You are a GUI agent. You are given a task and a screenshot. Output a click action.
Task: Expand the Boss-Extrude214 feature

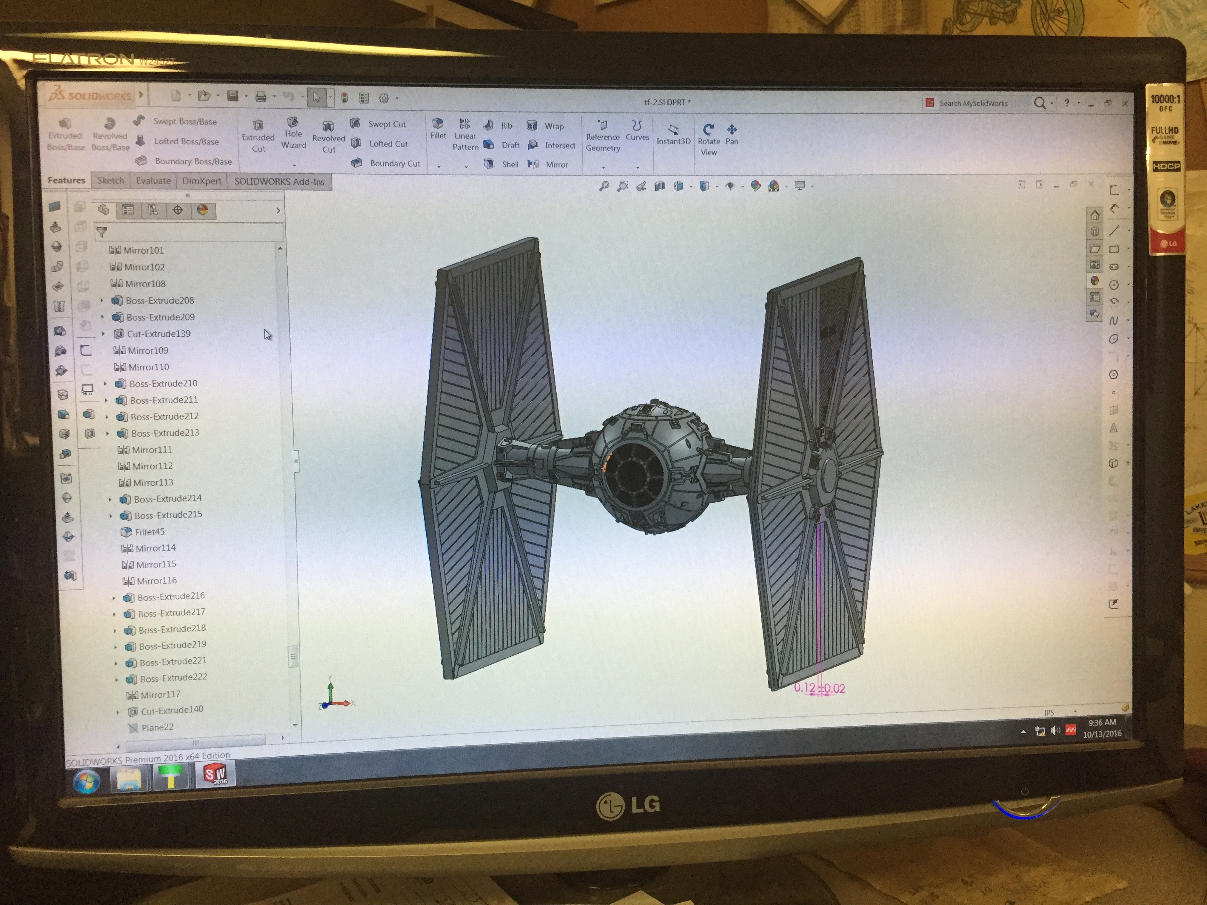pyautogui.click(x=110, y=499)
